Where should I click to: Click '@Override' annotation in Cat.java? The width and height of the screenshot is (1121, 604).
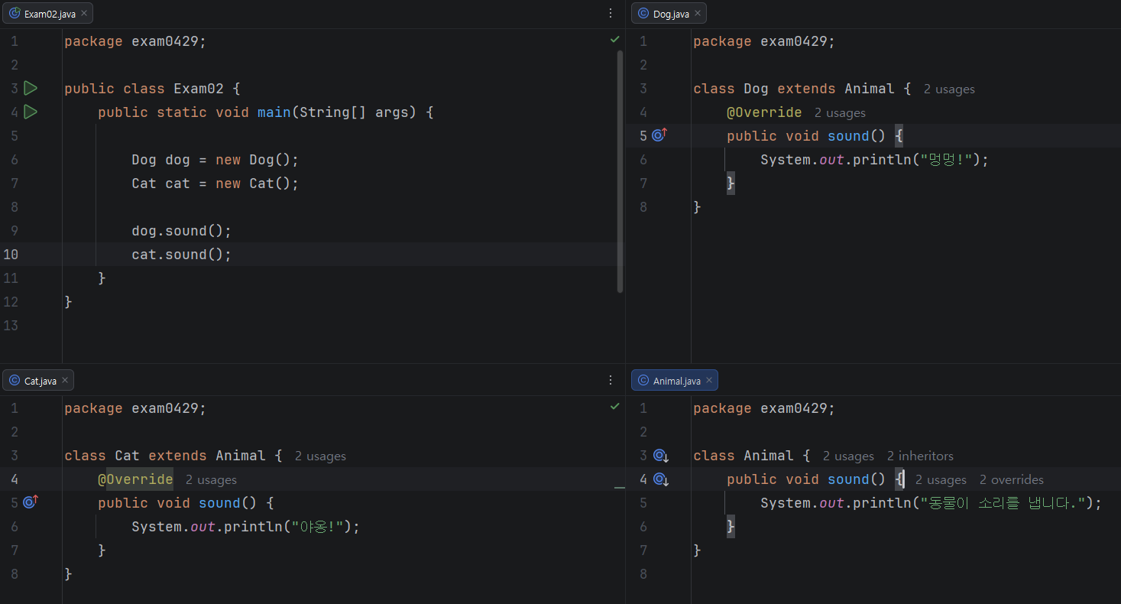point(135,479)
